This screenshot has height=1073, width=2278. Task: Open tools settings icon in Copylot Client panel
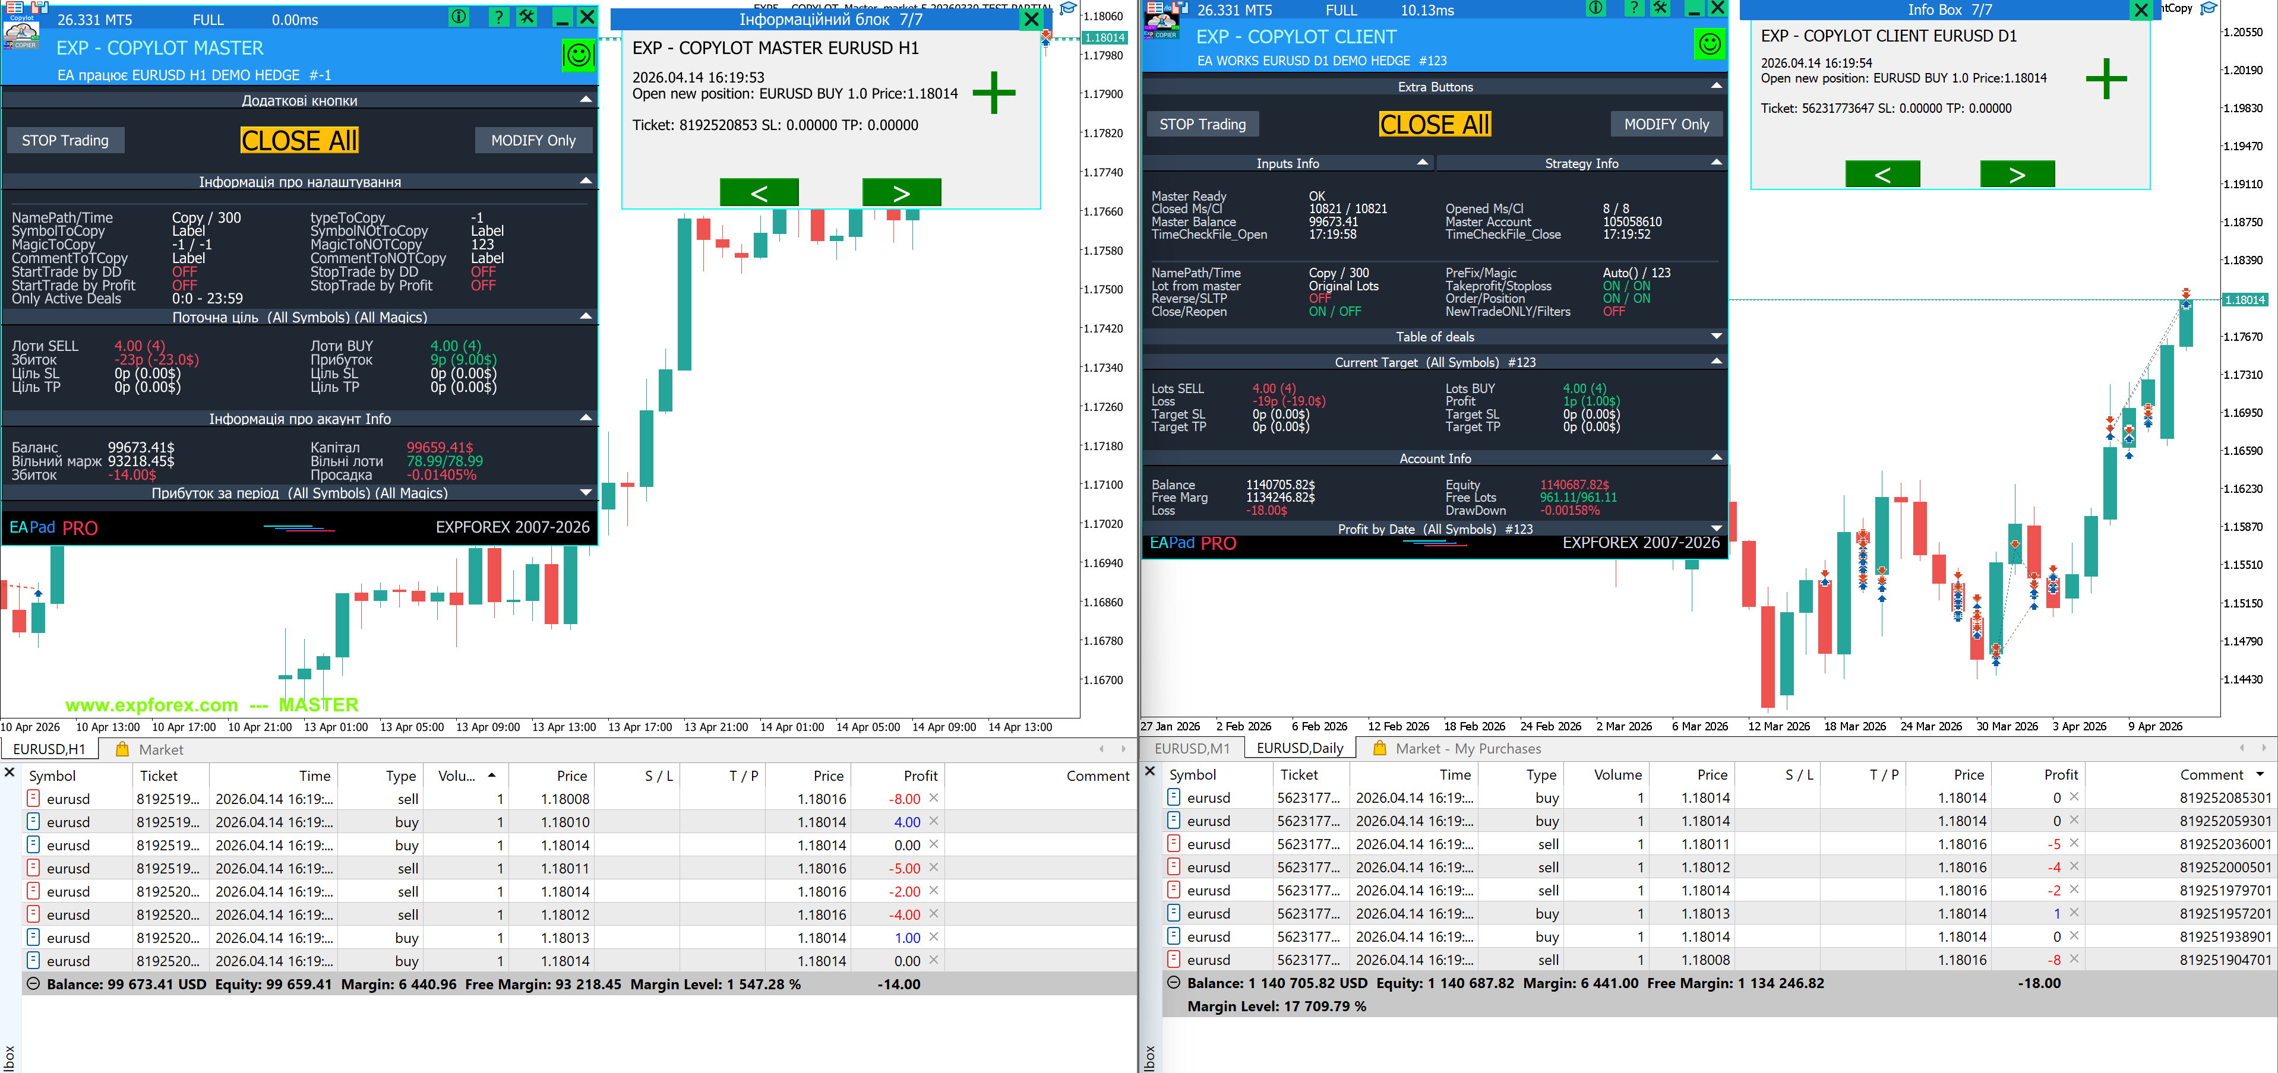coord(1661,9)
